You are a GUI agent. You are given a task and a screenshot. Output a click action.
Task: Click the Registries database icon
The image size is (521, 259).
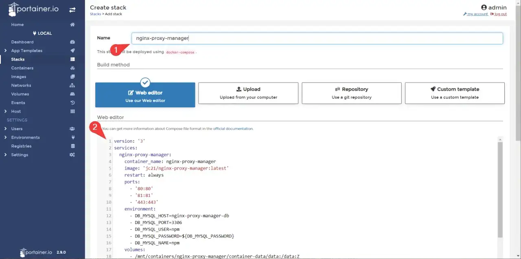point(72,146)
